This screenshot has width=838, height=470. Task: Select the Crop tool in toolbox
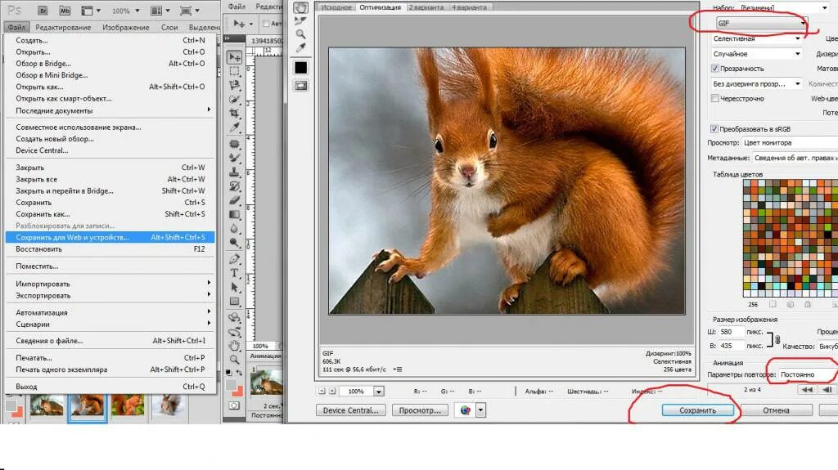(x=234, y=114)
